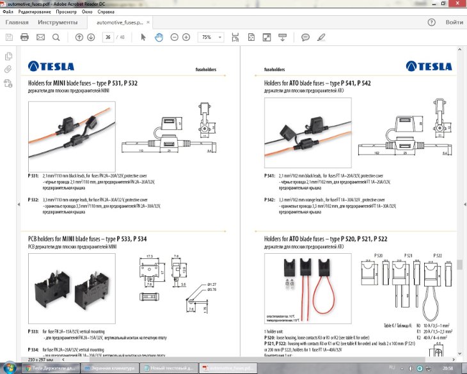Click horizontal scrollbar right arrow
This screenshot has height=374, width=467.
454,359
